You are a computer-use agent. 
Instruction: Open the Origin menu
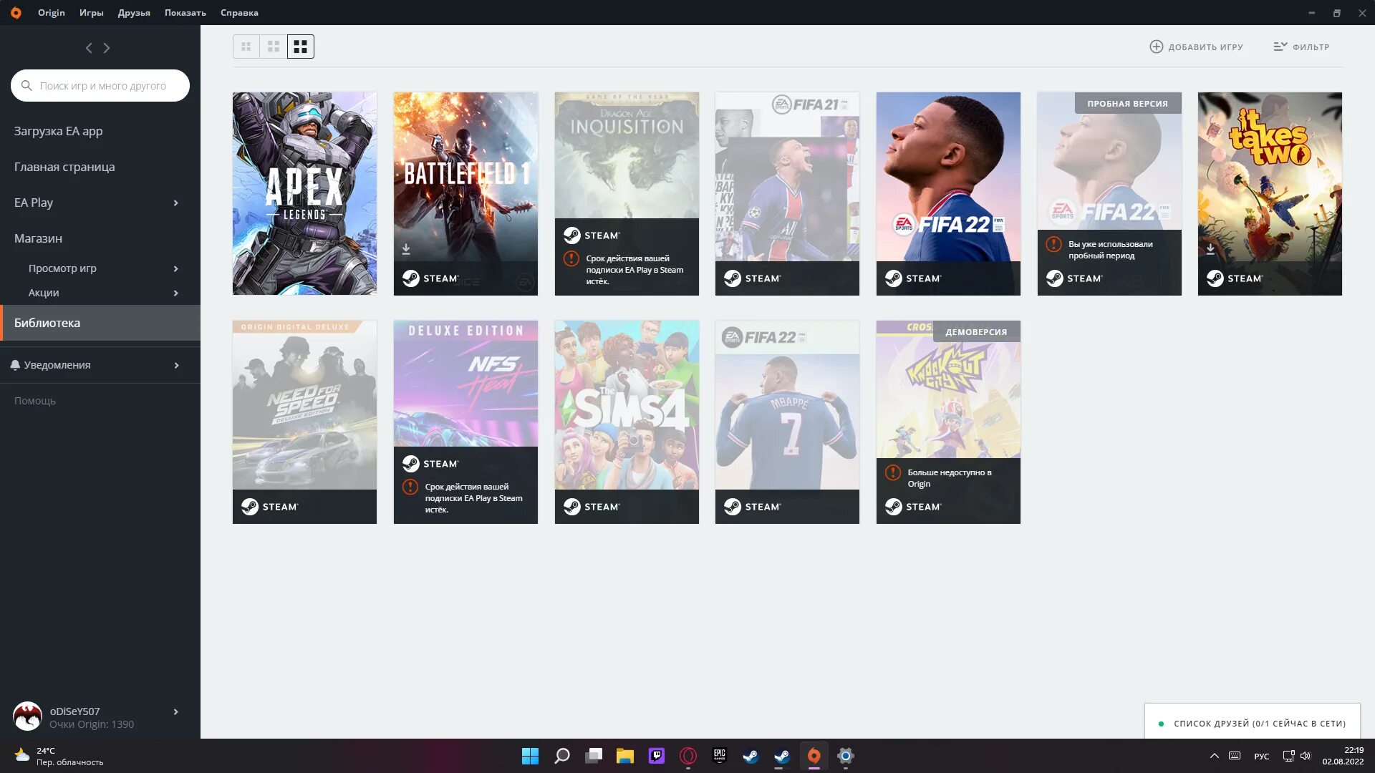tap(52, 13)
